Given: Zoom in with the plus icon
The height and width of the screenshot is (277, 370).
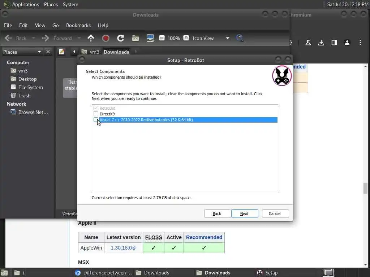Looking at the screenshot, I should [186, 38].
